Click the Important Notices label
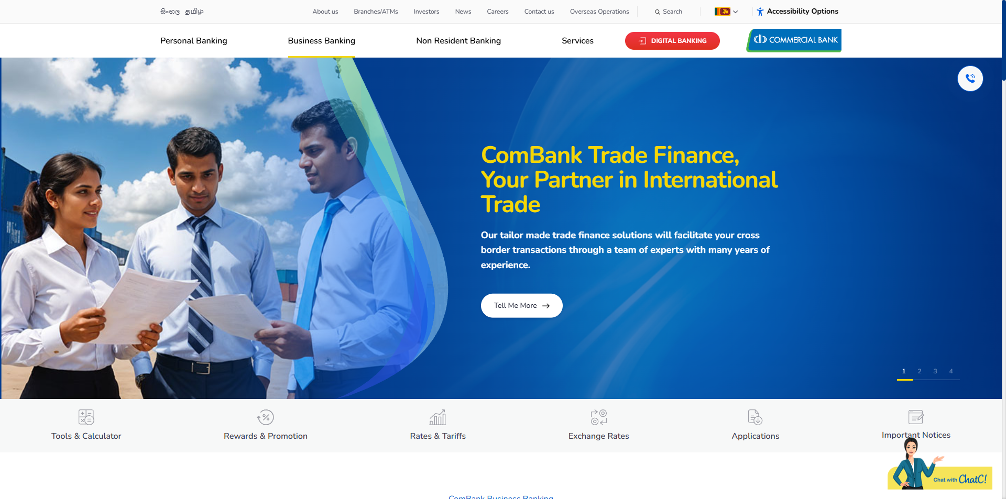Viewport: 1006px width, 499px height. 916,435
